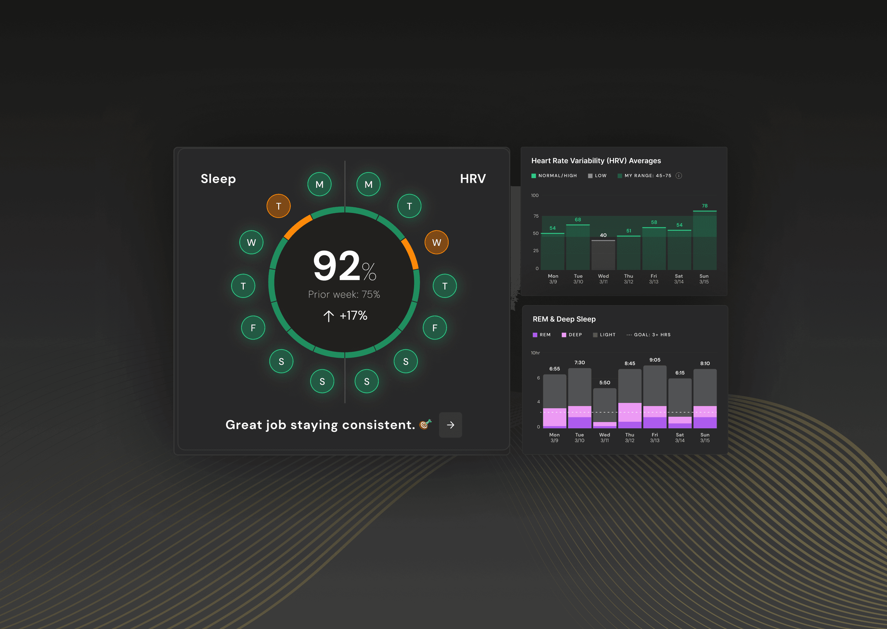Click Sunday 3/15 HRV bar showing 78
Viewport: 887px width, 629px height.
coord(704,240)
